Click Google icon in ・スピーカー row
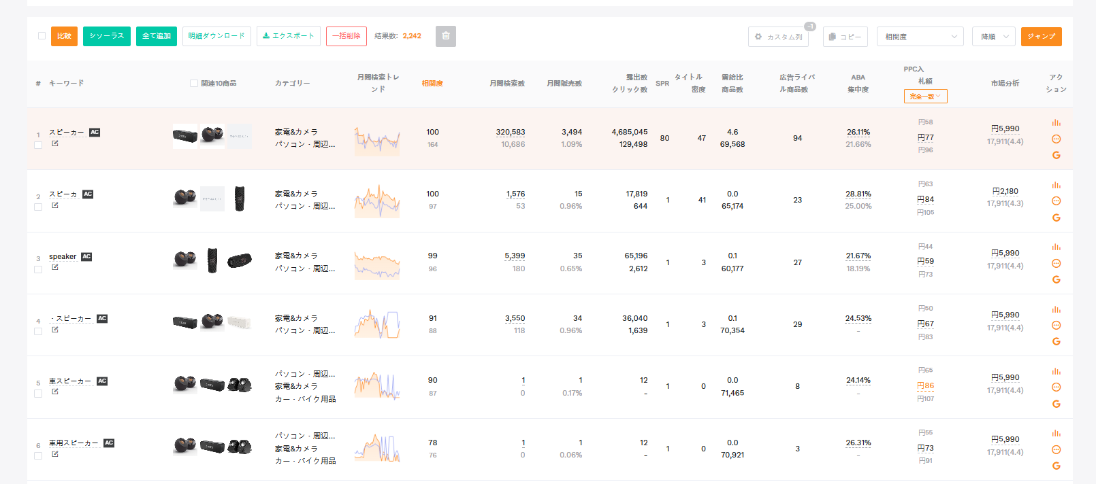The width and height of the screenshot is (1096, 484). (1056, 341)
